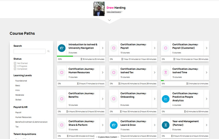219x139 pixels.
Task: Open Human Resources path via its arrow
Action: 103,72
